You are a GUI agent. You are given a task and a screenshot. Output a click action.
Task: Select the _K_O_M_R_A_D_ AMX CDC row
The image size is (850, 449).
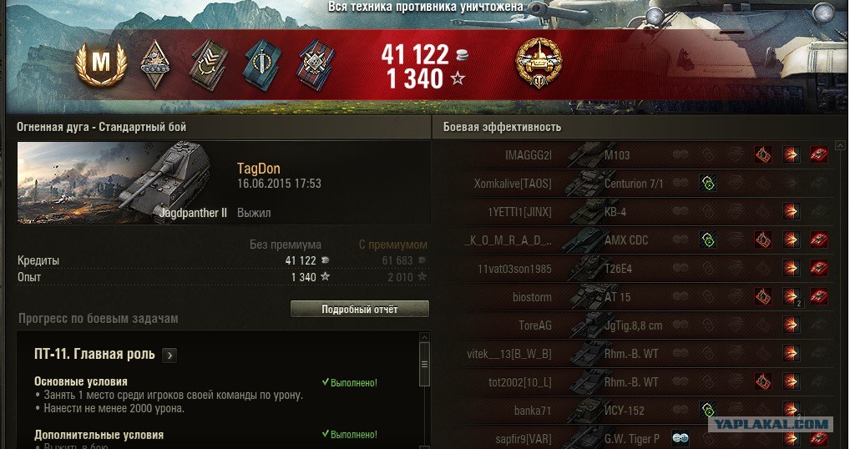click(x=641, y=240)
